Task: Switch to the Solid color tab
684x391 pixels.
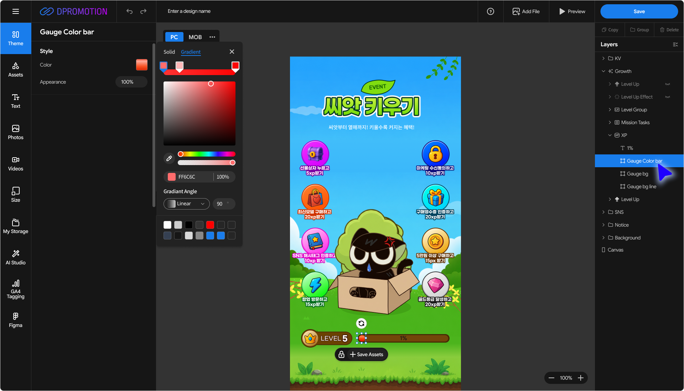Action: [169, 52]
